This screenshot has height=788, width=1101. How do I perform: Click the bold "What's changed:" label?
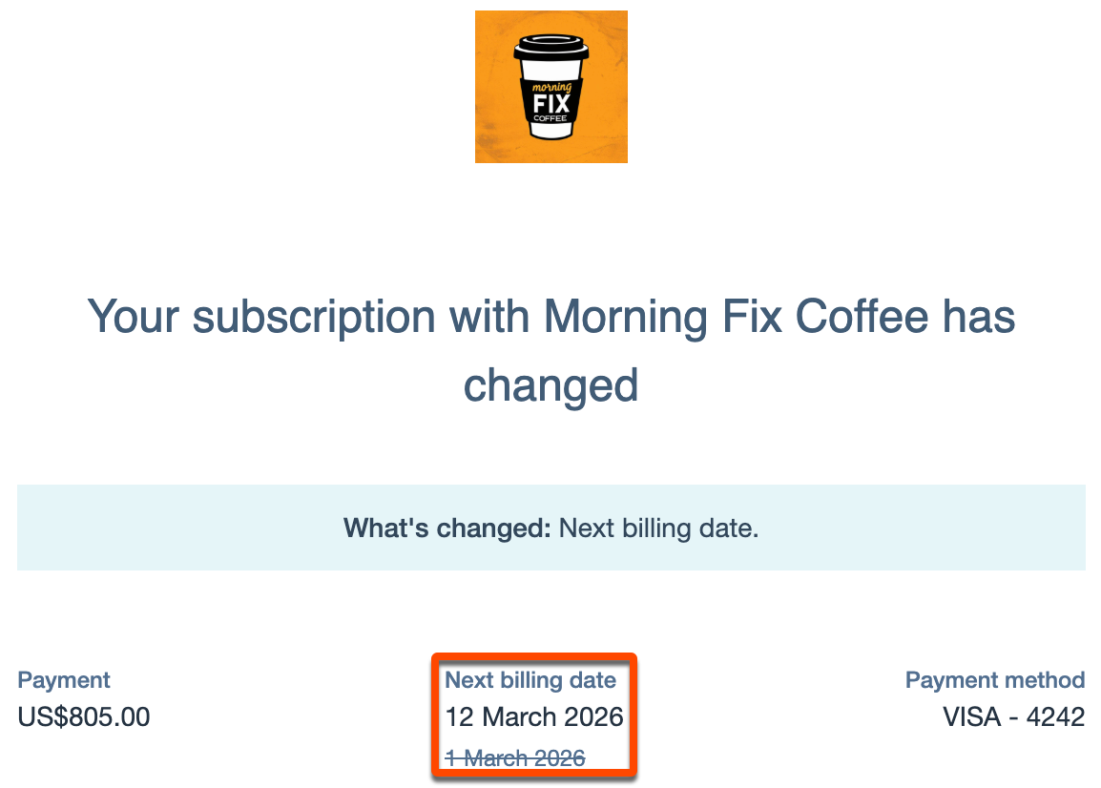tap(447, 528)
